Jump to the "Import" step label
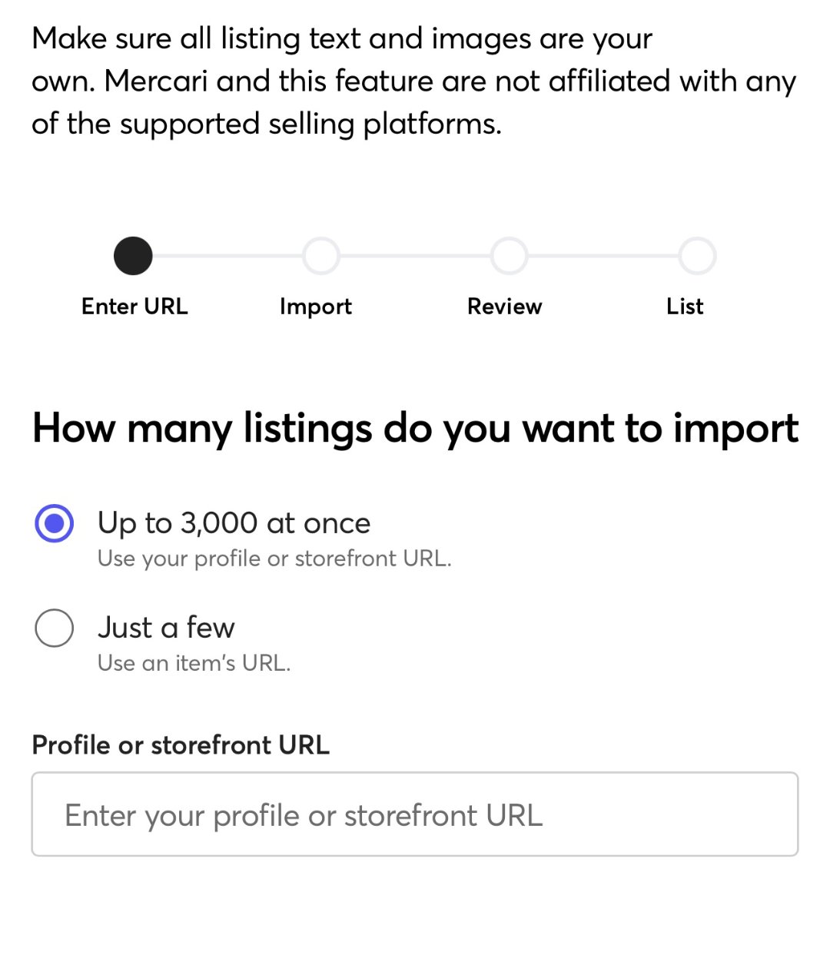Image resolution: width=830 pixels, height=955 pixels. click(x=316, y=307)
